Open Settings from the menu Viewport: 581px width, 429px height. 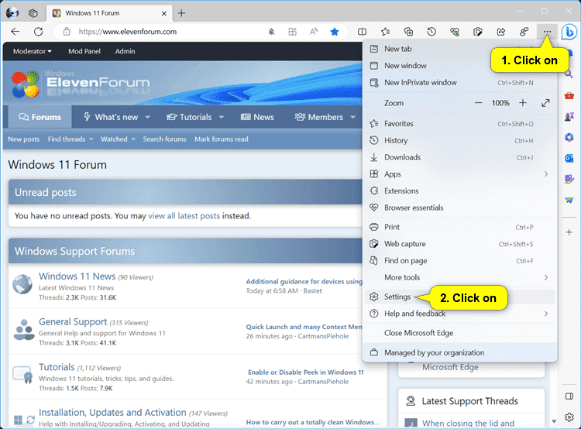point(459,297)
